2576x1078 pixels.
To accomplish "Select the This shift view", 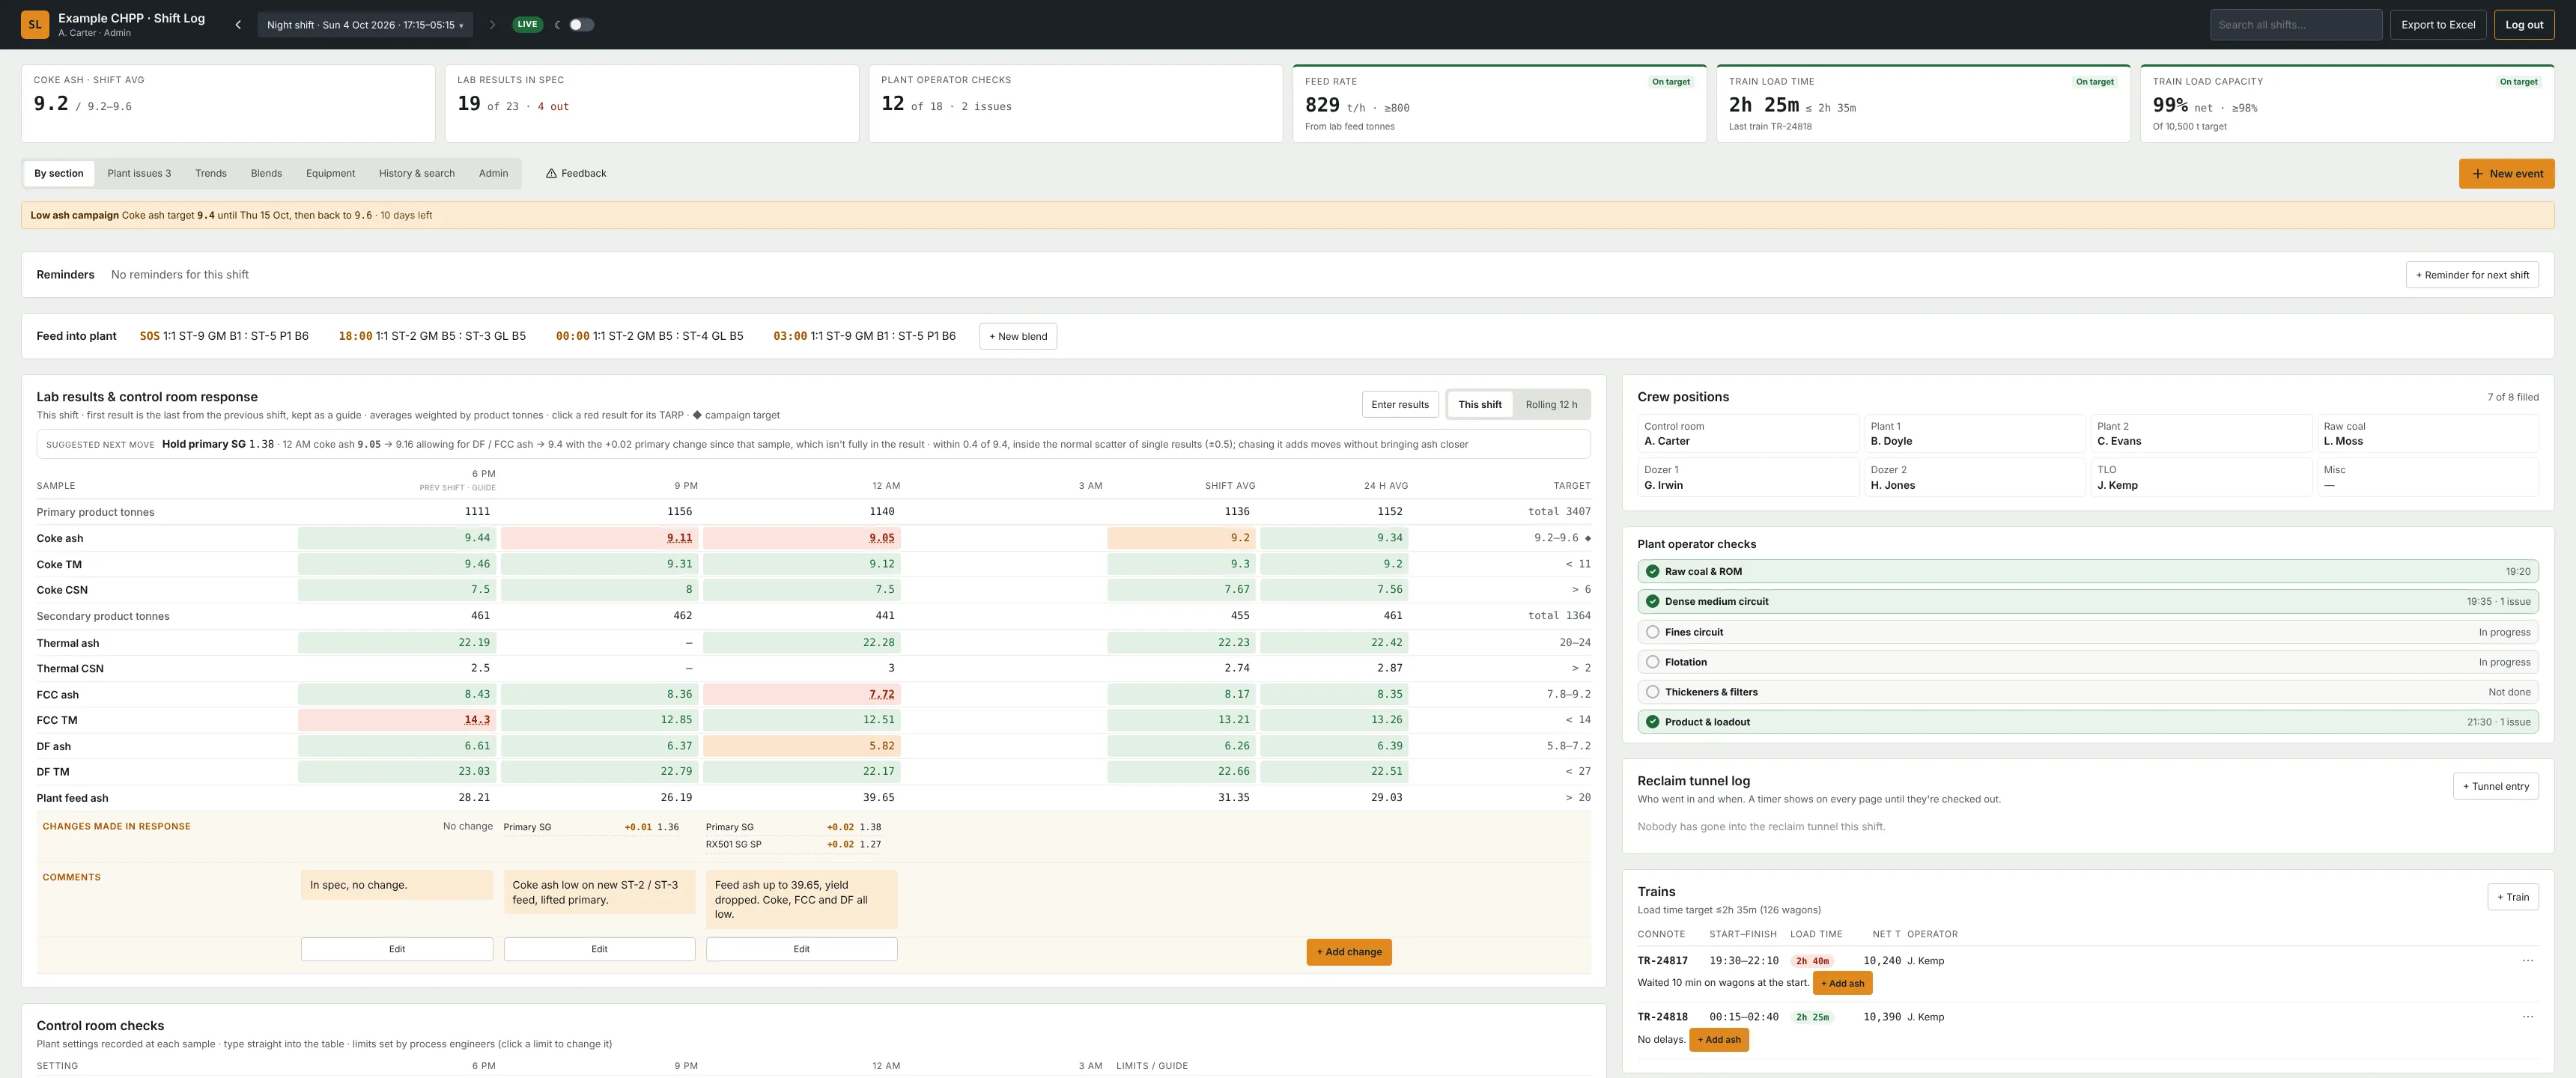I will click(x=1479, y=405).
